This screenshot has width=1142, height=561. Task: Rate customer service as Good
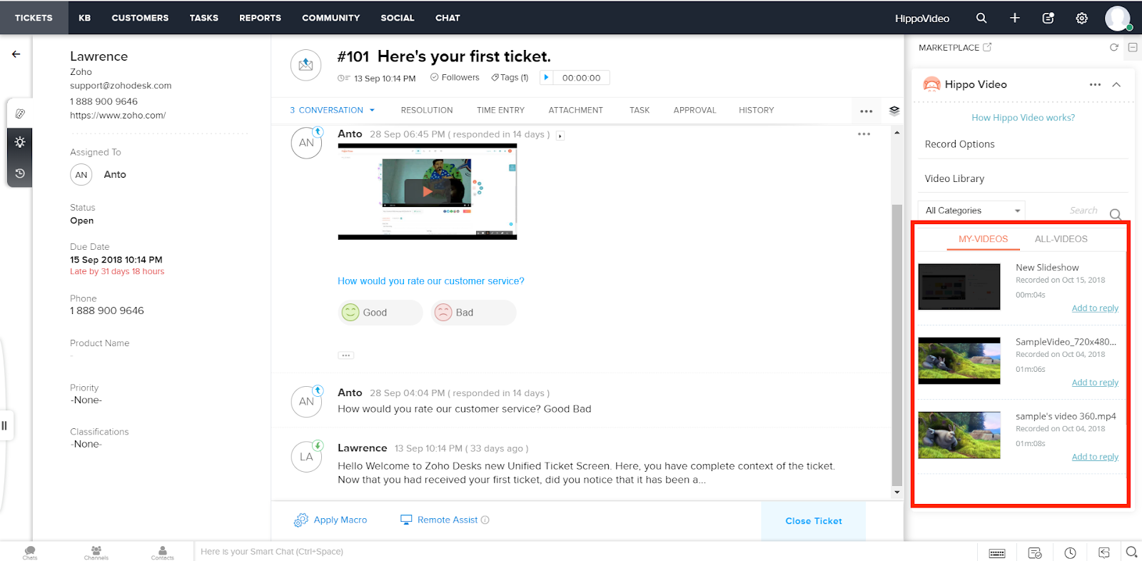380,313
